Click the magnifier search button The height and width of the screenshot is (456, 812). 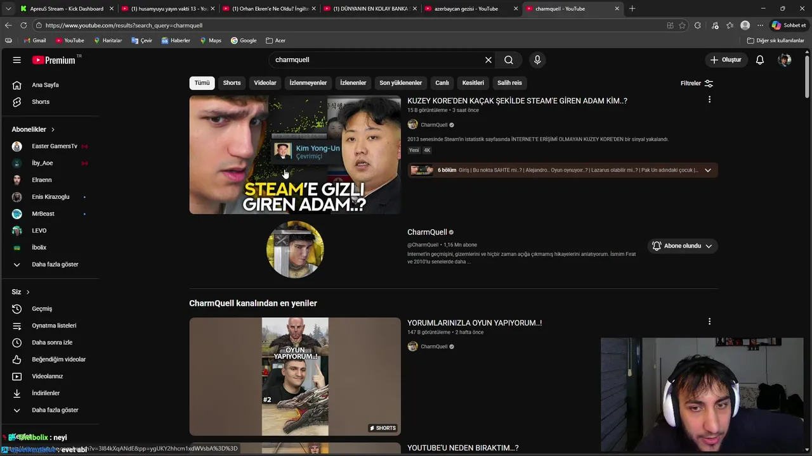(x=509, y=60)
